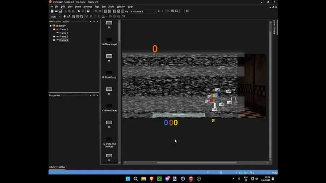Screen dimensions: 326x183
Task: Create a new application with New icon
Action: pos(52,11)
